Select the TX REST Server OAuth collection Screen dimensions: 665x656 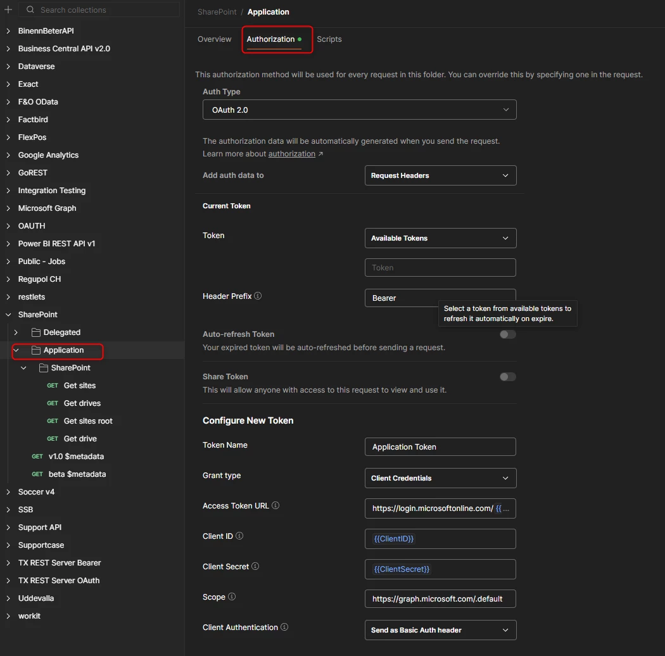(x=59, y=581)
